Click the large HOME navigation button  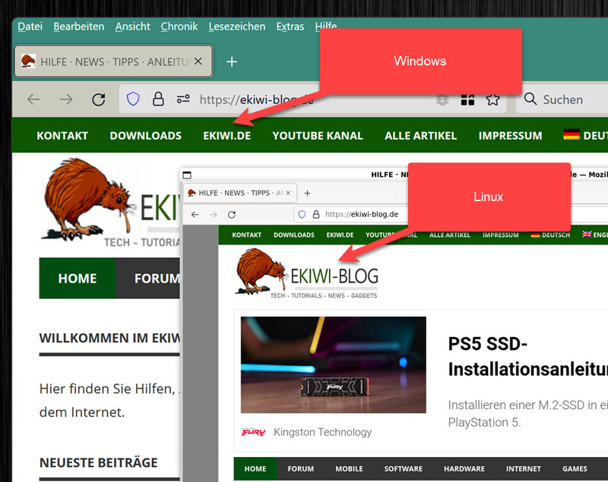tap(78, 279)
